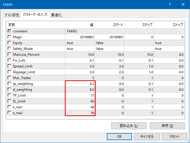The width and height of the screenshot is (190, 143).
Task: Check the sl_weighting checkbox
Action: click(9, 89)
